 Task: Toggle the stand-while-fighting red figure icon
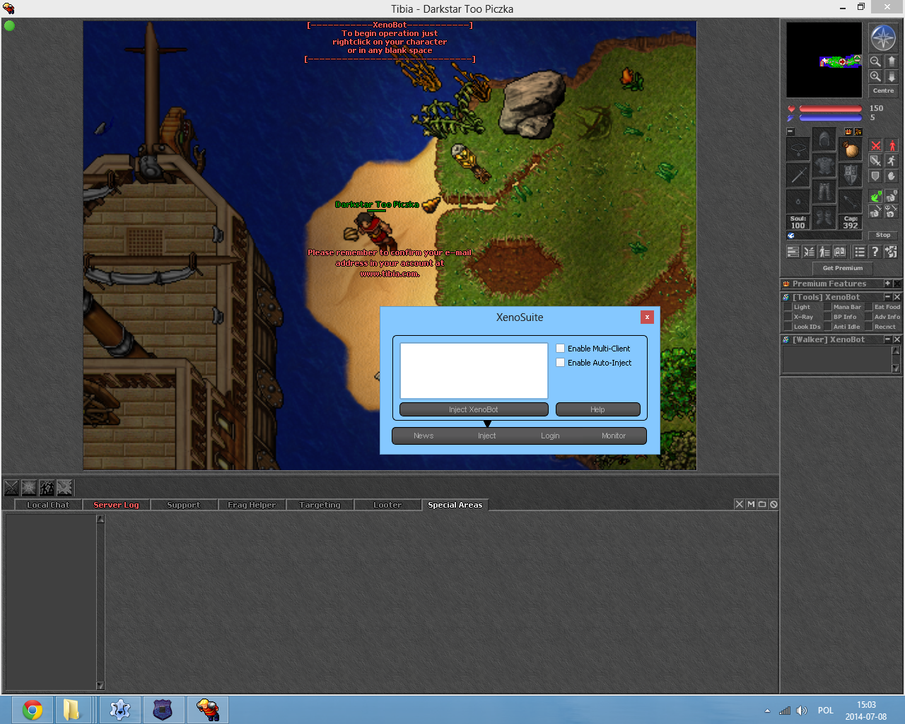[892, 146]
